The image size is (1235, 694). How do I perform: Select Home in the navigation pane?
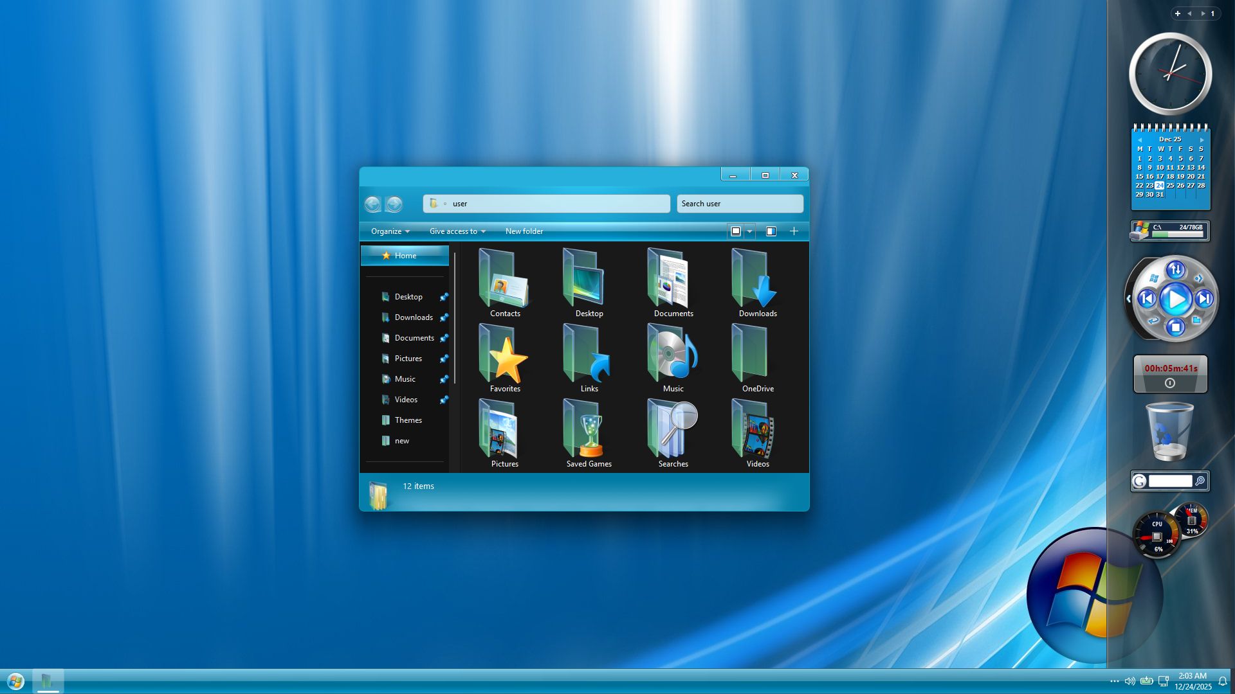405,256
